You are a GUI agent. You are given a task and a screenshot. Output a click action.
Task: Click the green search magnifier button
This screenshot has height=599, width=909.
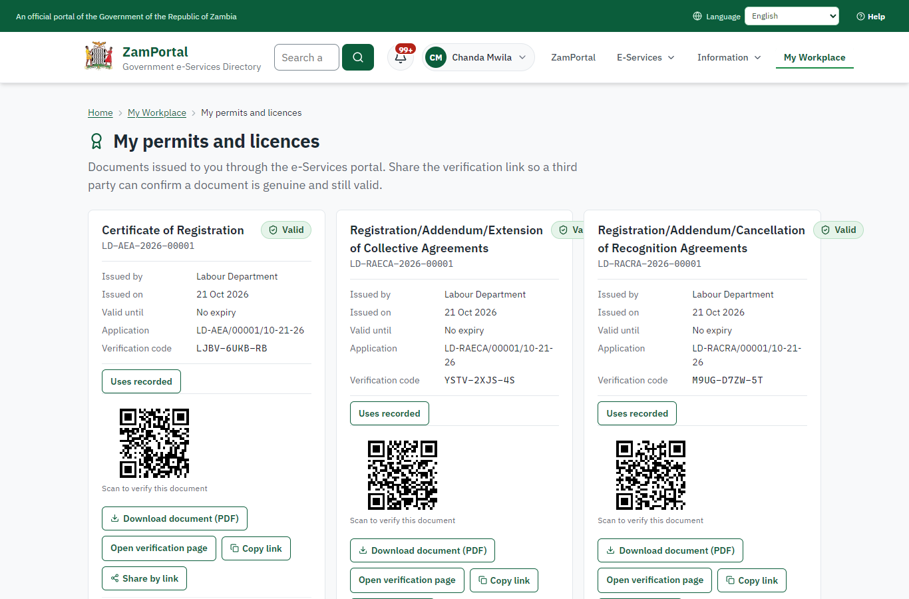(x=358, y=57)
